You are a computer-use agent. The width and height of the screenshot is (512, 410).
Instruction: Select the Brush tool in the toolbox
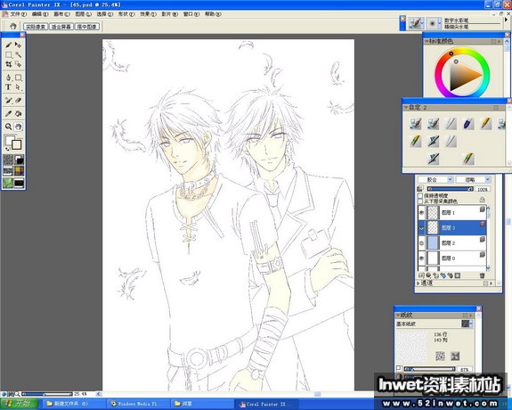point(9,45)
